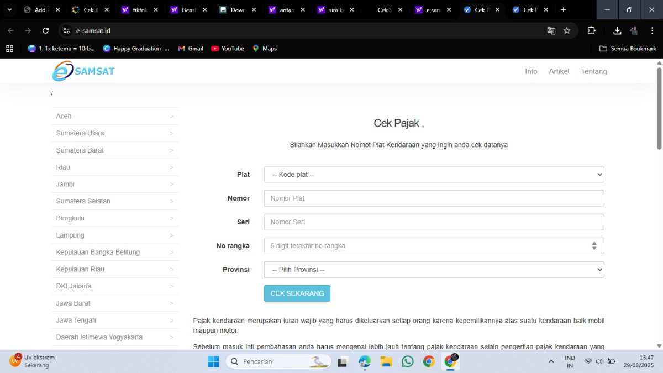Reload the current page
Viewport: 663px width, 373px height.
tap(45, 31)
